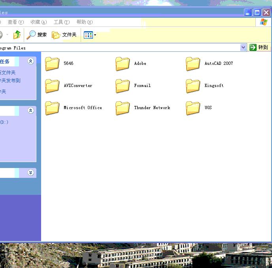Select the Foxmail folder icon
This screenshot has width=272, height=268.
click(x=123, y=86)
